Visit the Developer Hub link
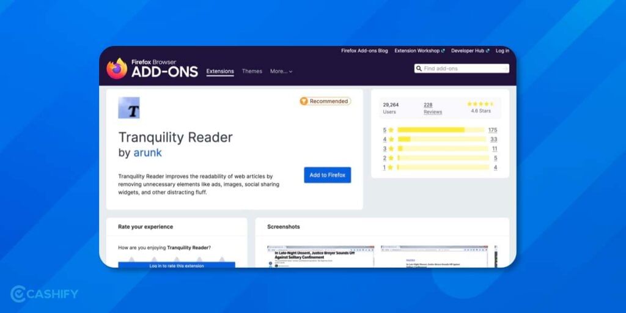 (470, 51)
